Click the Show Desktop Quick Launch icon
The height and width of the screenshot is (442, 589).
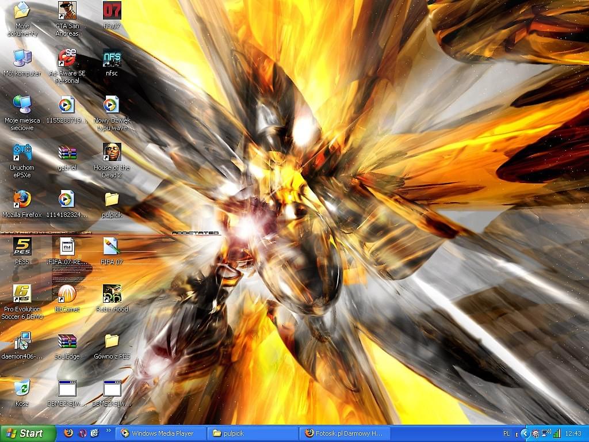coord(95,433)
